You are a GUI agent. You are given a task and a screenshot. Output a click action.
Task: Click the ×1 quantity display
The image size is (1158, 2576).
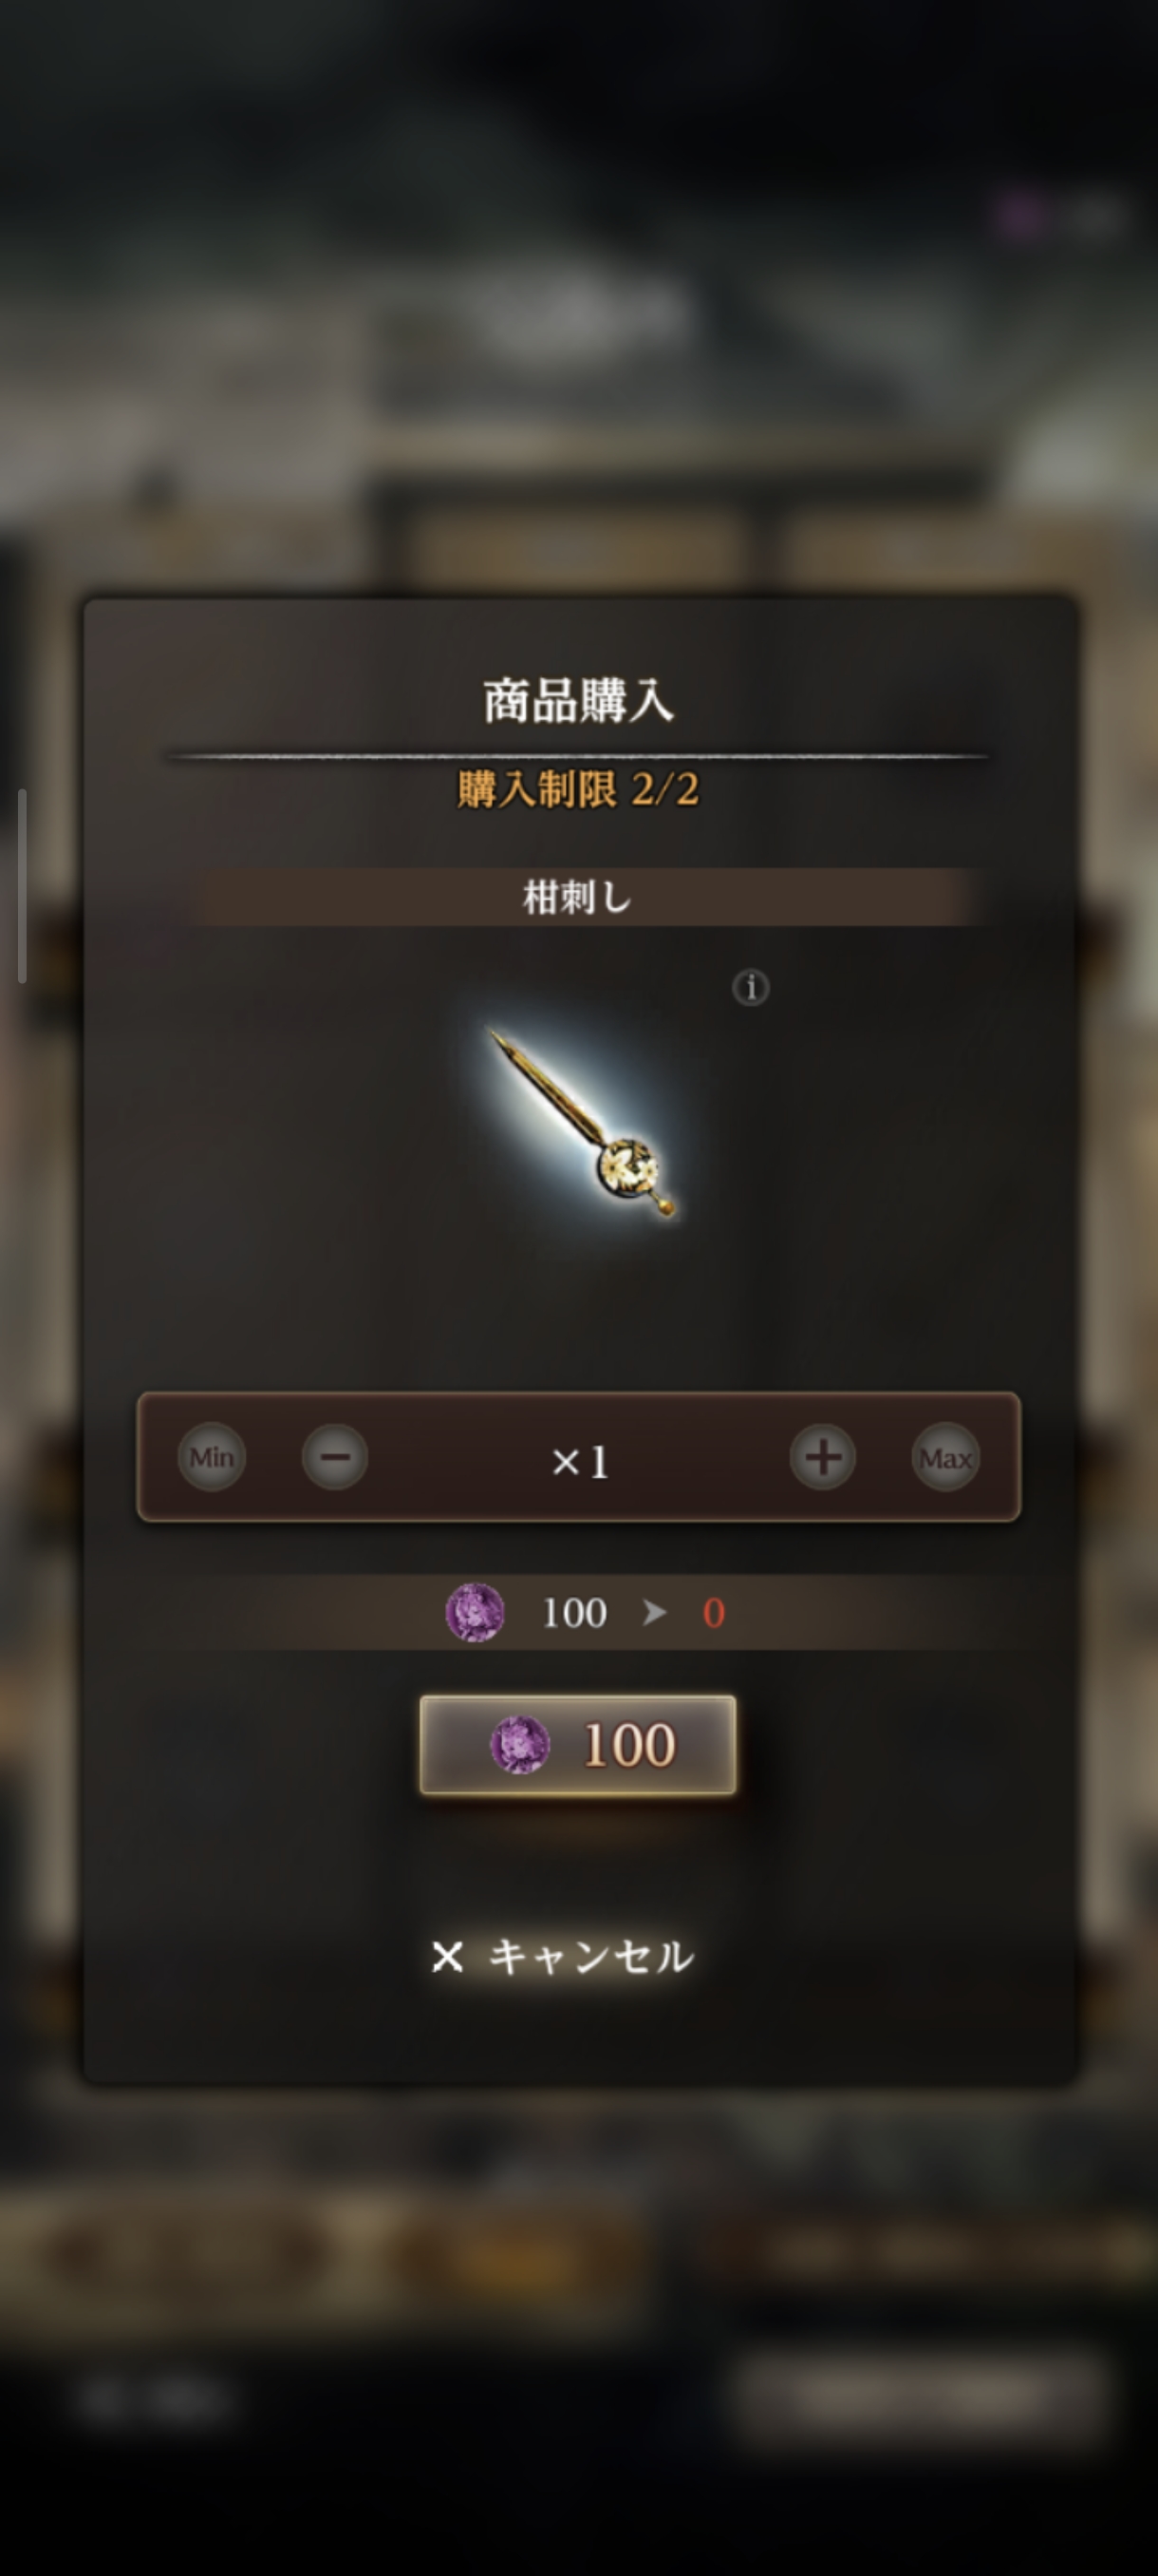point(580,1462)
